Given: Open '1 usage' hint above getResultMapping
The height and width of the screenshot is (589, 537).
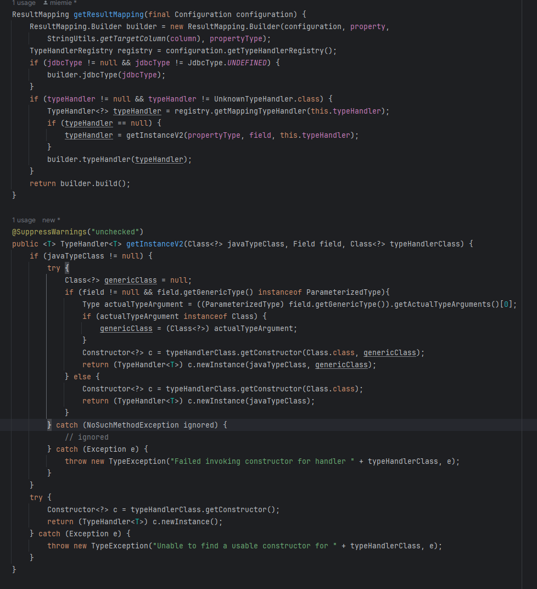Looking at the screenshot, I should [24, 3].
